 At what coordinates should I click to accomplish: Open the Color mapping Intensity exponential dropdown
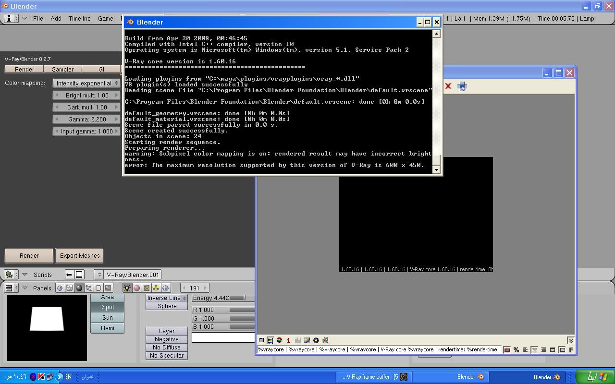click(x=86, y=83)
